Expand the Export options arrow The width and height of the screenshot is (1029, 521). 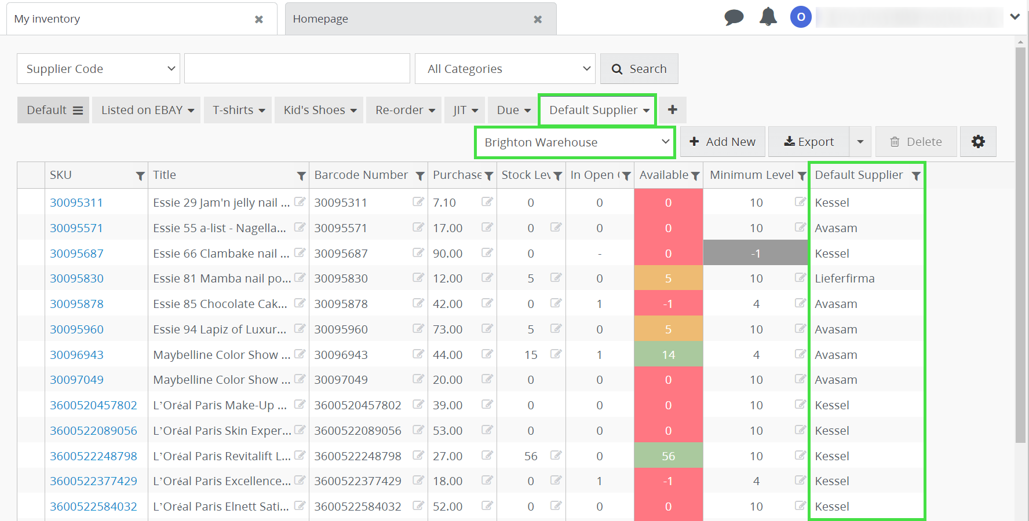860,142
